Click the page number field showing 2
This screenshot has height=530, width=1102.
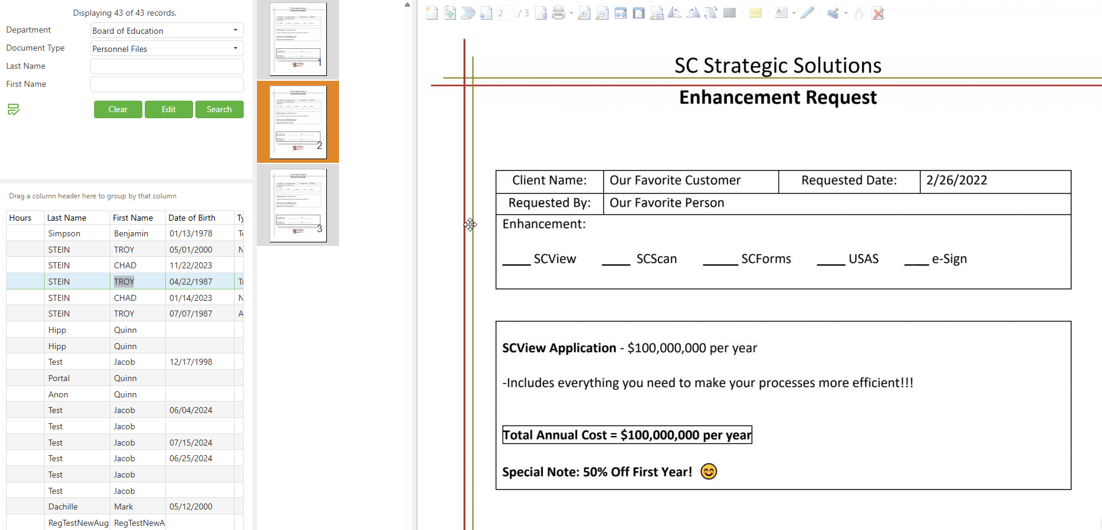[505, 13]
